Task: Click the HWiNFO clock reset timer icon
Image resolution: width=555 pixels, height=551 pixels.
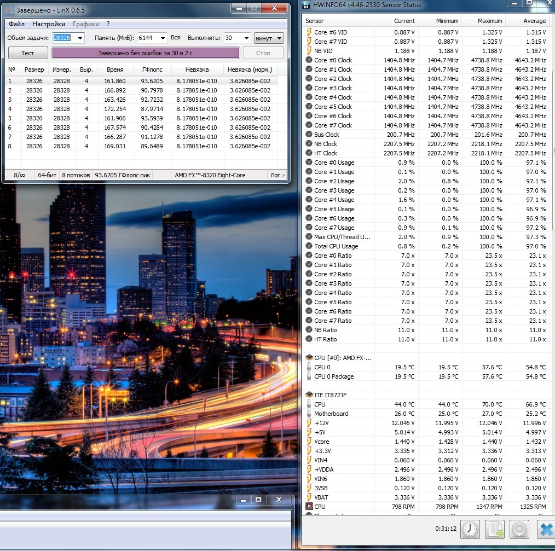Action: click(x=470, y=529)
